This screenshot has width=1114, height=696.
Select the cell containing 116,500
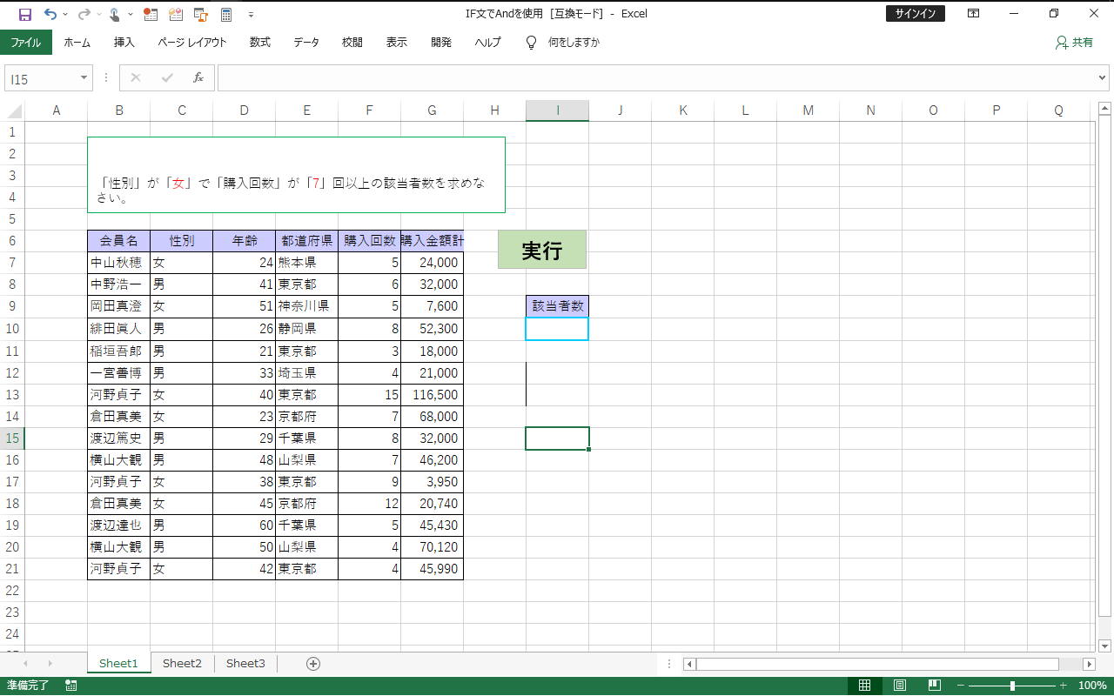click(x=432, y=395)
